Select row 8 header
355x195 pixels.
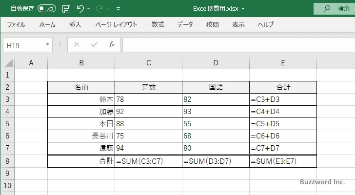tap(7, 161)
